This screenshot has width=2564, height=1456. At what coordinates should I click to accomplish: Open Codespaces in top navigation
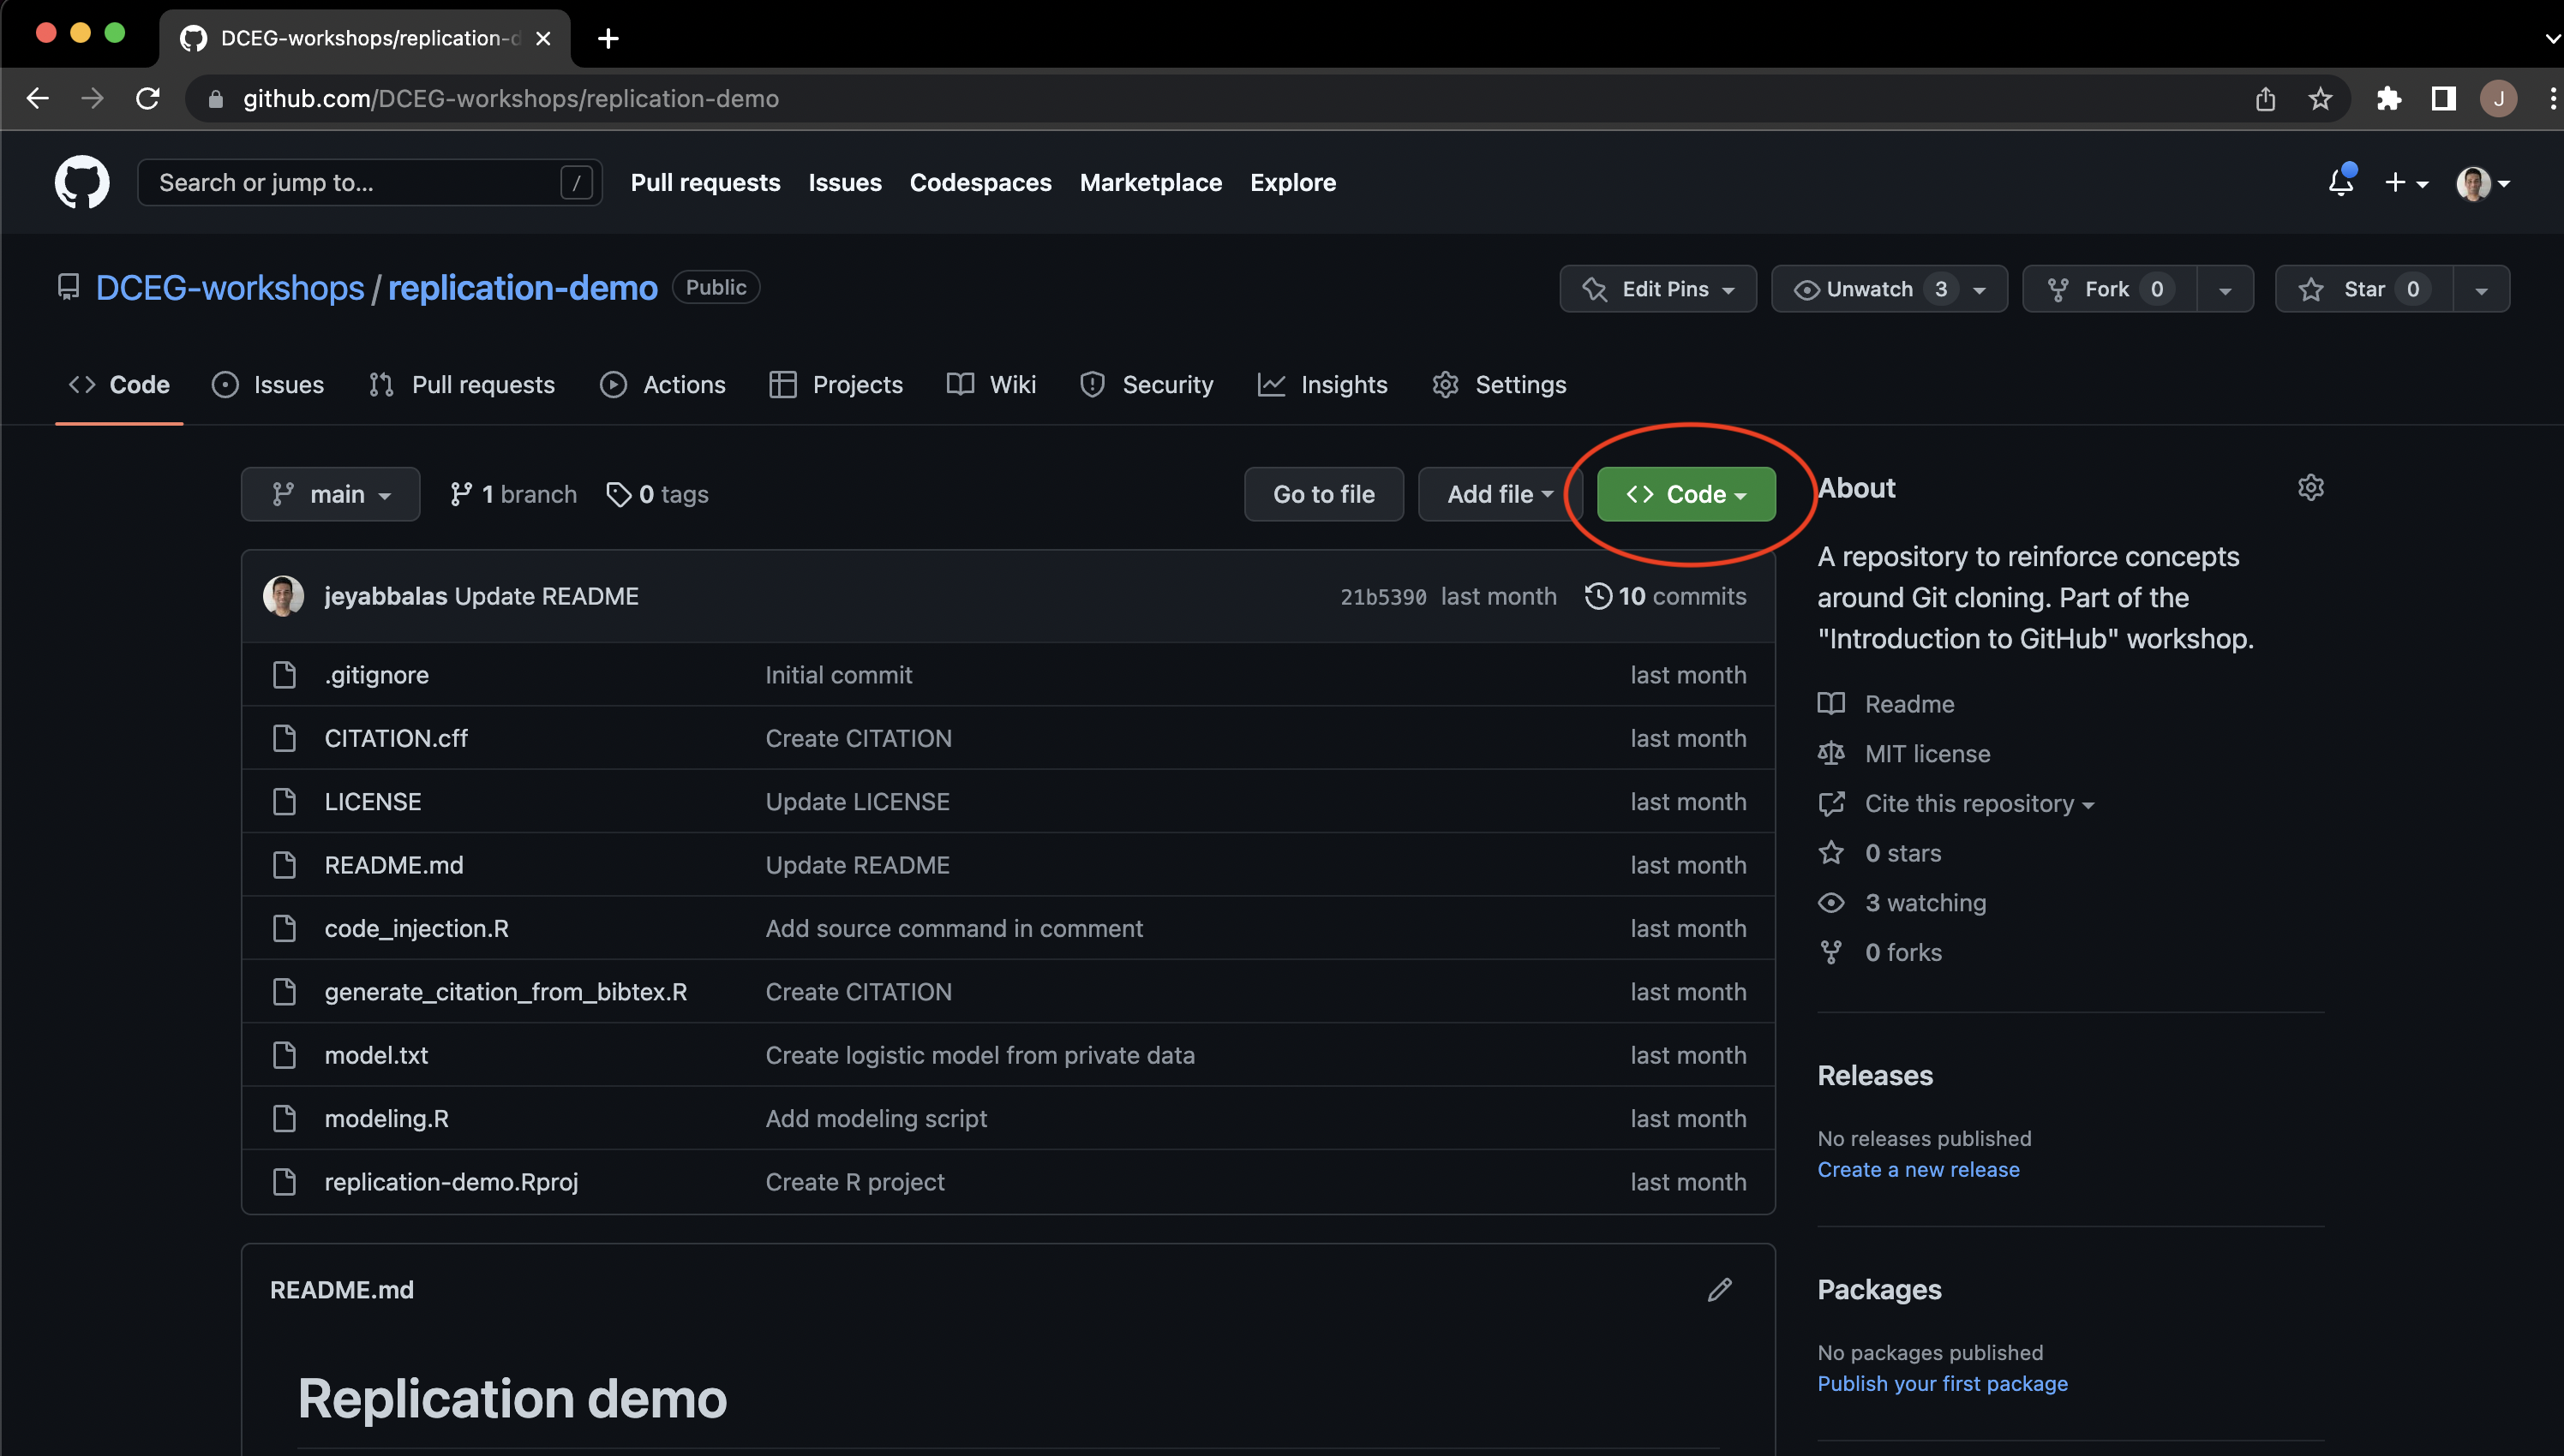point(980,182)
